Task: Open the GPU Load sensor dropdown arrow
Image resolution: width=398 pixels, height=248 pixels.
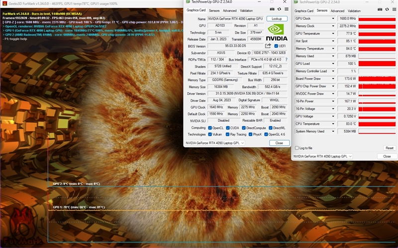Action: pyautogui.click(x=333, y=64)
